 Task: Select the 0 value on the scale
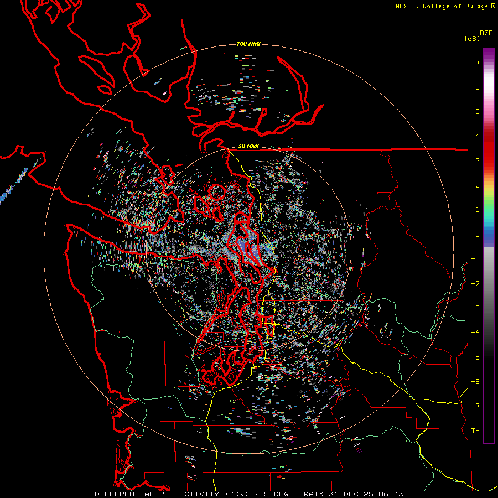[478, 235]
